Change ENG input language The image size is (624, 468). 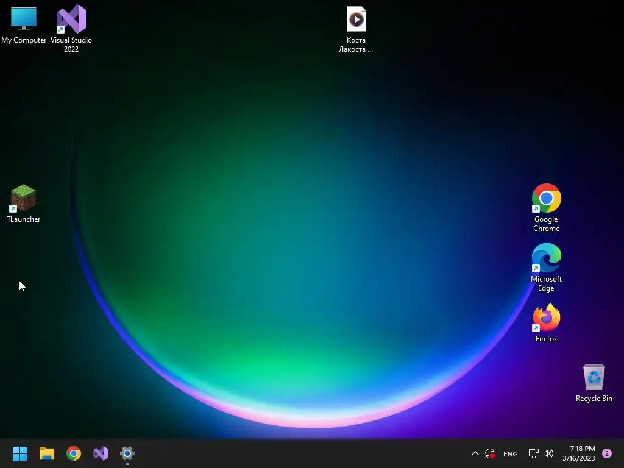pyautogui.click(x=510, y=453)
